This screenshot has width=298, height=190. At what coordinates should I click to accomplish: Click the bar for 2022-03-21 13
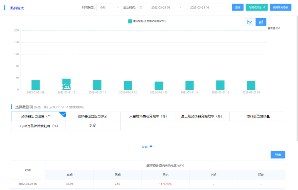tap(159, 86)
